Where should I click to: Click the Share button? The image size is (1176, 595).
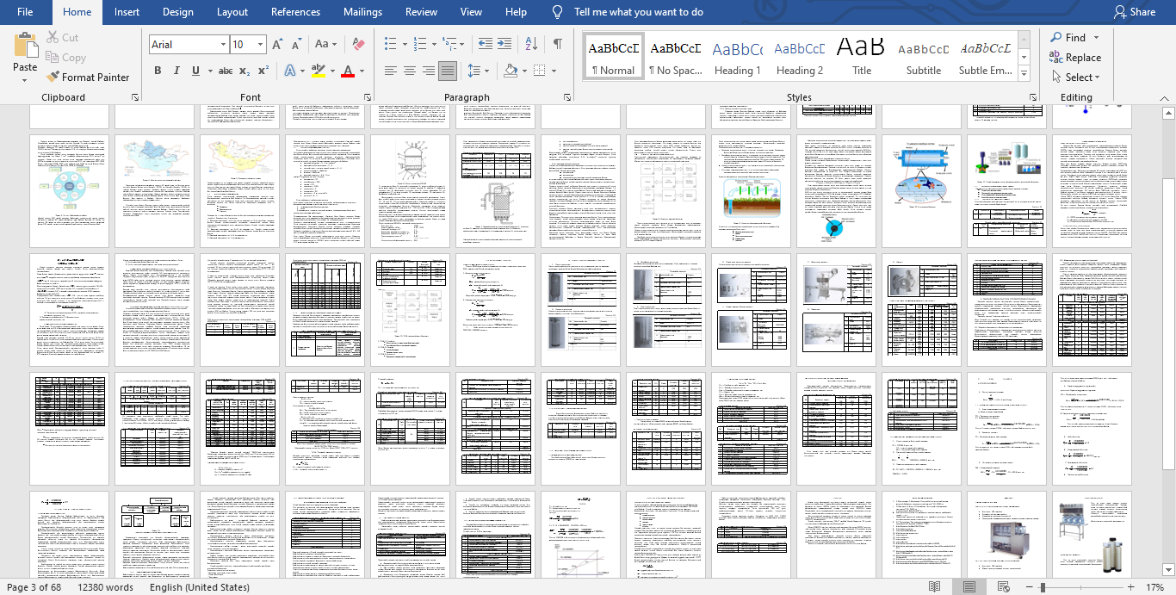click(1135, 12)
